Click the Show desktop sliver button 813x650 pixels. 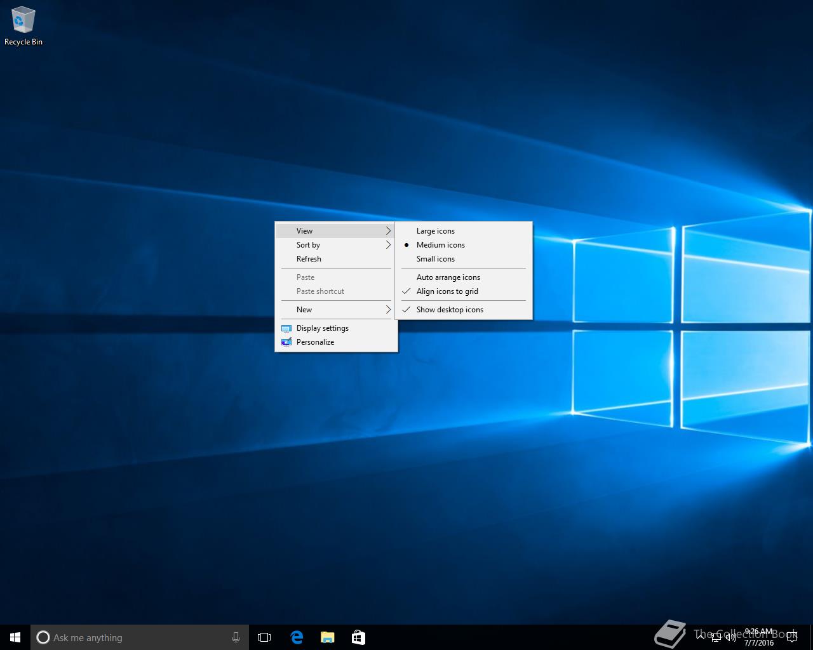[x=810, y=637]
